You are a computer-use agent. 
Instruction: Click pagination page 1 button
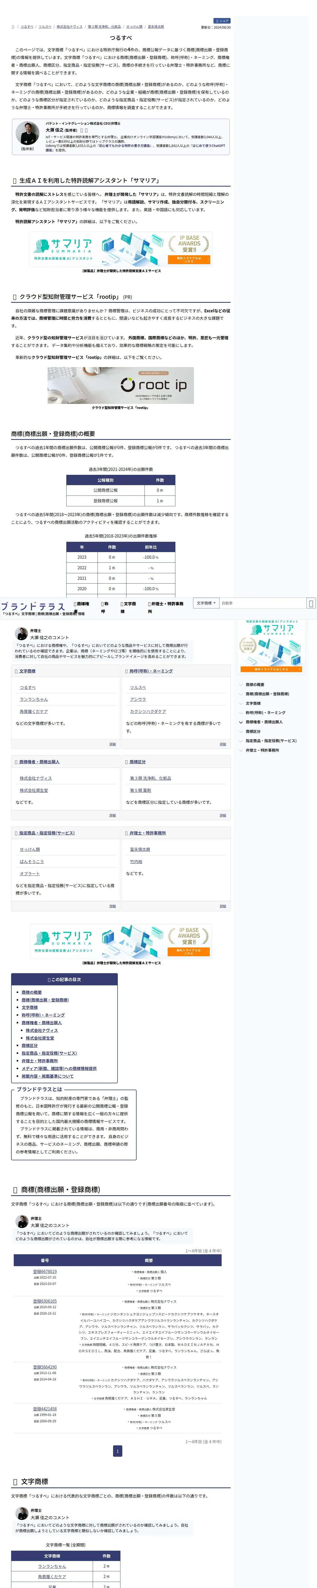click(118, 1451)
